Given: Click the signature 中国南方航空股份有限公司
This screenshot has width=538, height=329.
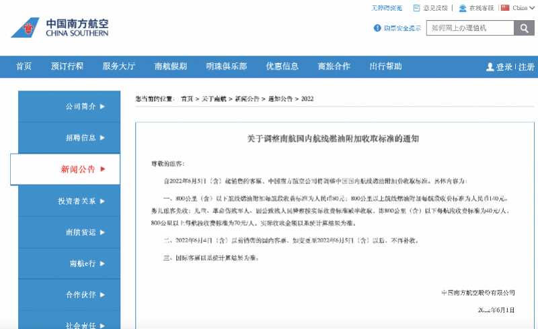Looking at the screenshot, I should point(478,293).
